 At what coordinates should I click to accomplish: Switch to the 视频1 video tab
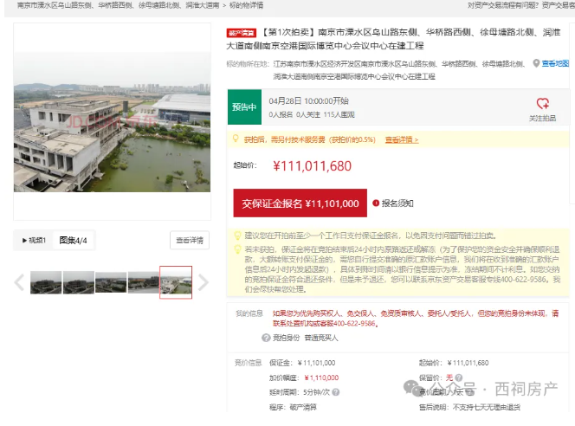[34, 240]
